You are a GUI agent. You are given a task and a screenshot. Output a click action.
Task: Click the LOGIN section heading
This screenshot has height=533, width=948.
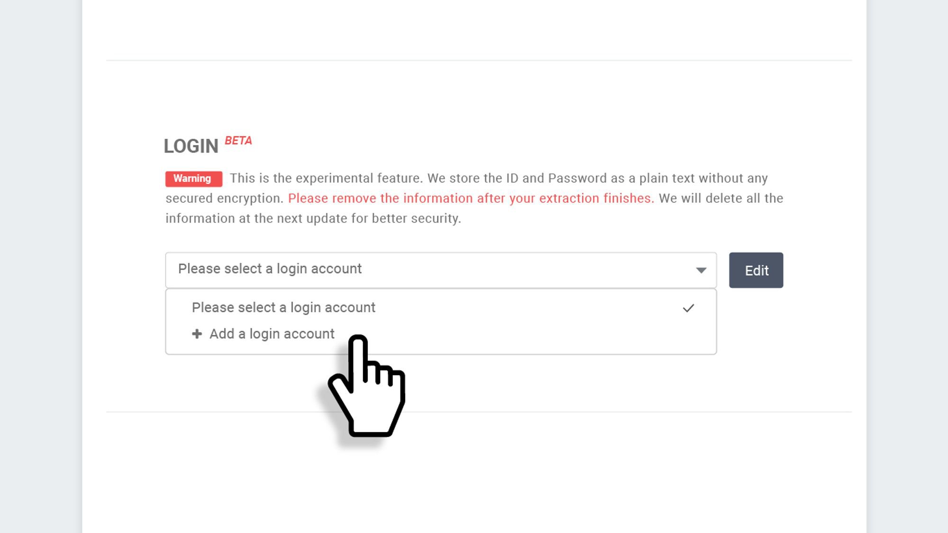[x=191, y=146]
